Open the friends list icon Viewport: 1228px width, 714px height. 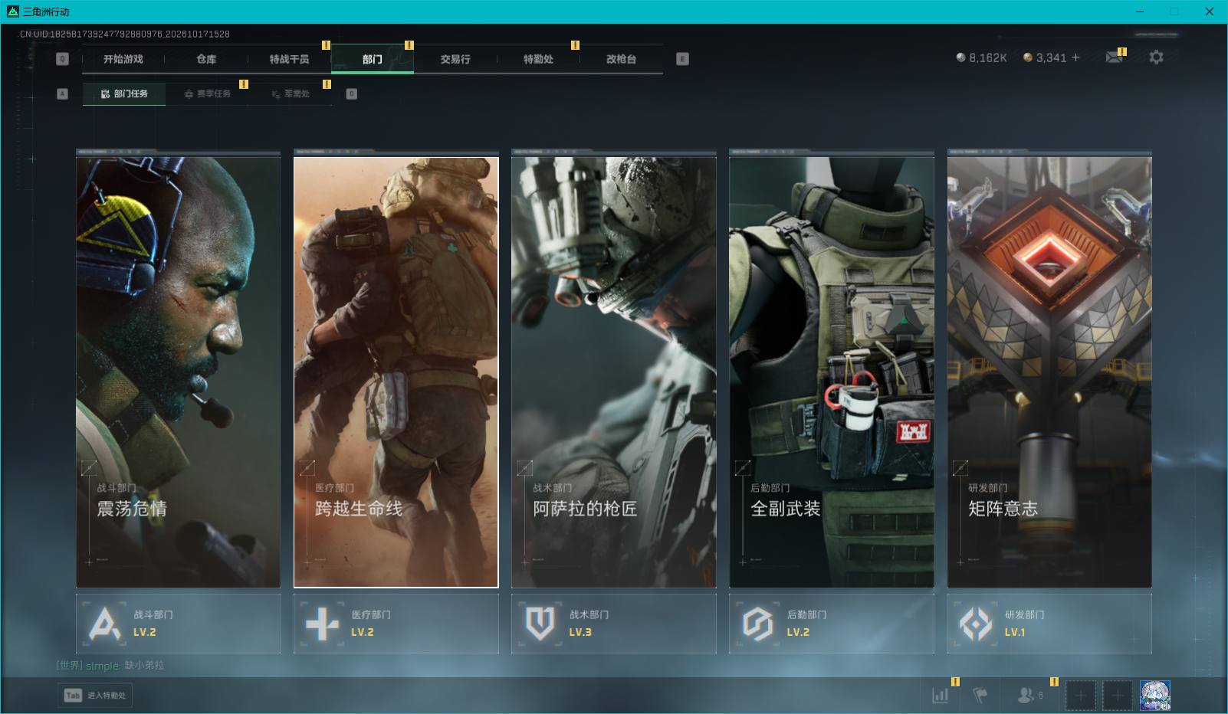[x=1025, y=696]
